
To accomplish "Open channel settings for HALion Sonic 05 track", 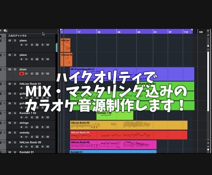I will [x=32, y=147].
